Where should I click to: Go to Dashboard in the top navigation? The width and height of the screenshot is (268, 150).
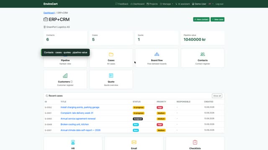137,4
